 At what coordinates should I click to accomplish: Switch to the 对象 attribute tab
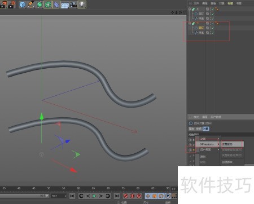pyautogui.click(x=206, y=129)
